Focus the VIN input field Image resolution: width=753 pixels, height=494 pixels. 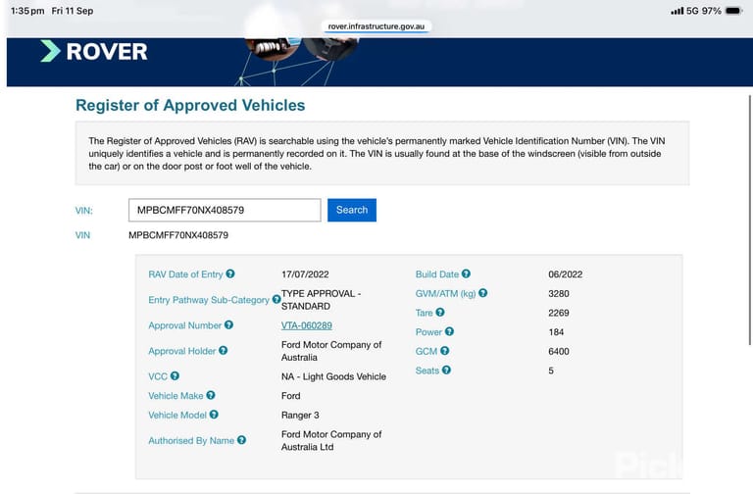tap(225, 210)
